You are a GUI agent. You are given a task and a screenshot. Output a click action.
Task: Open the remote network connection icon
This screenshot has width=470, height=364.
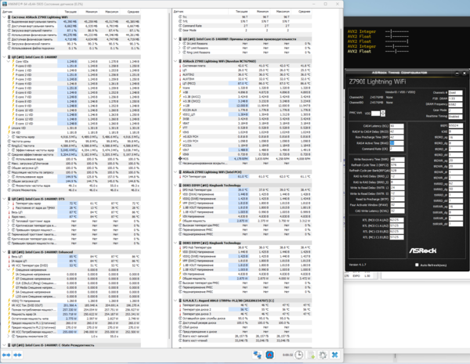[x=257, y=355]
